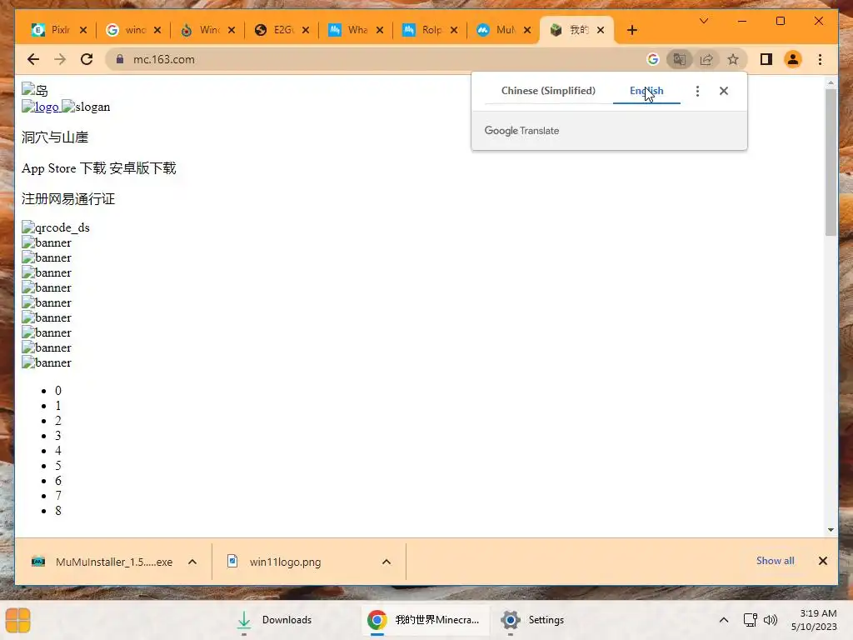Open Downloads from taskbar
The image size is (853, 640).
(275, 620)
